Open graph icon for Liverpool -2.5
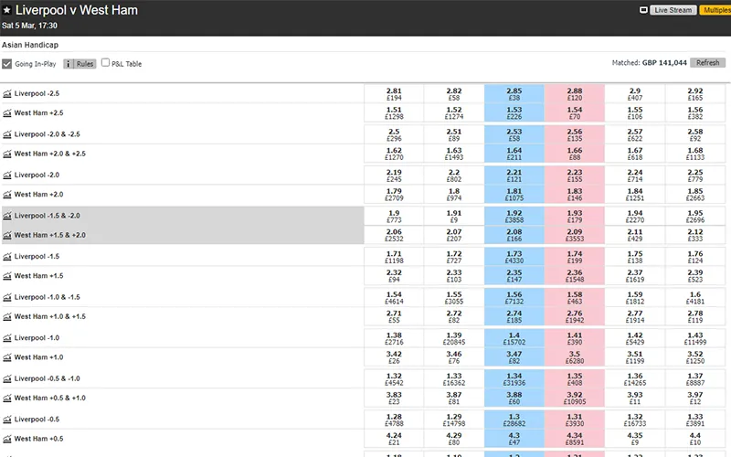The height and width of the screenshot is (457, 731). 7,94
